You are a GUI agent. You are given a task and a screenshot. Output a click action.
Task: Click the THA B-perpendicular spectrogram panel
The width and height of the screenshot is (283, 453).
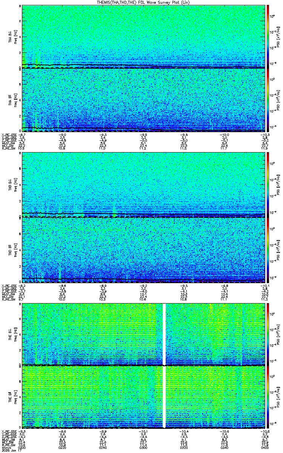click(143, 37)
